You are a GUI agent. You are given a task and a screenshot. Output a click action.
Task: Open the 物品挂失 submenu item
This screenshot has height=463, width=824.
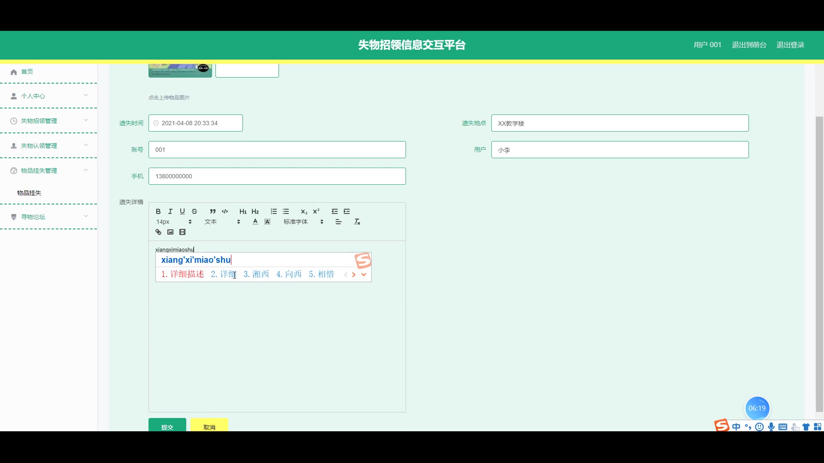(x=29, y=193)
